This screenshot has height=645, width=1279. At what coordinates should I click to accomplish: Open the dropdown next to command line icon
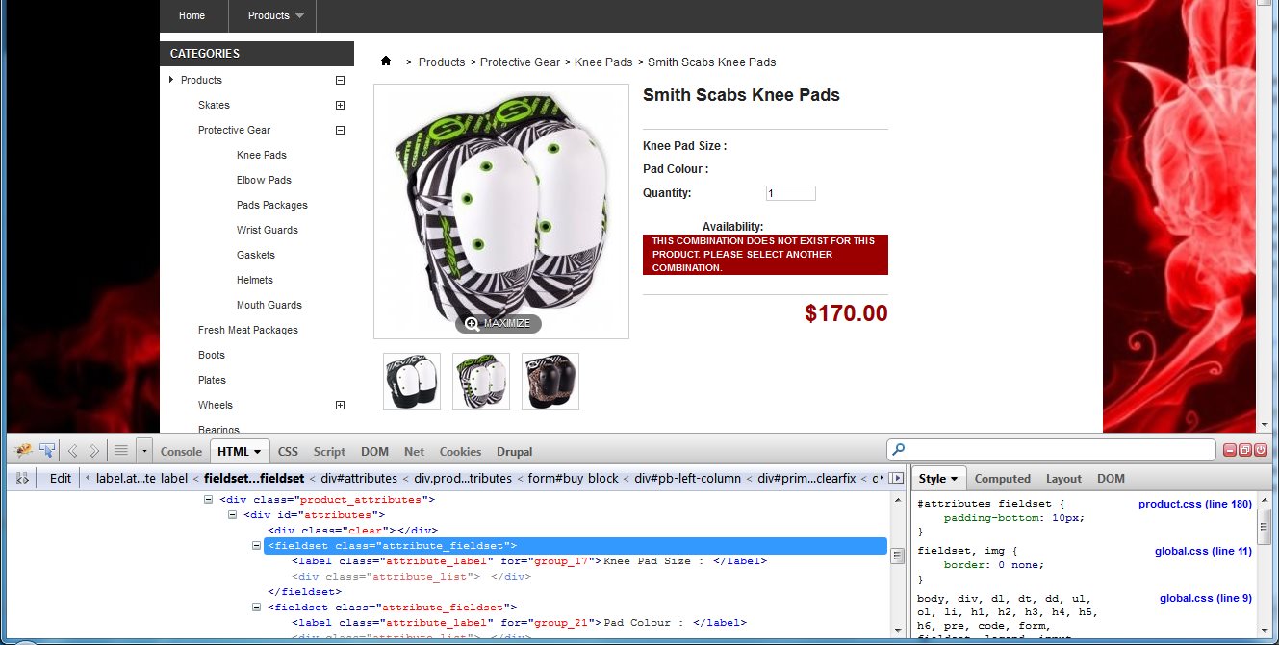pyautogui.click(x=144, y=450)
